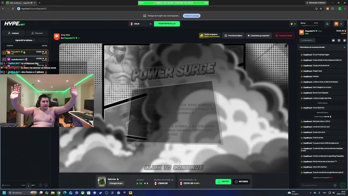348x196 pixels.
Task: Open the Fonctions Salon menu
Action: [x=233, y=36]
